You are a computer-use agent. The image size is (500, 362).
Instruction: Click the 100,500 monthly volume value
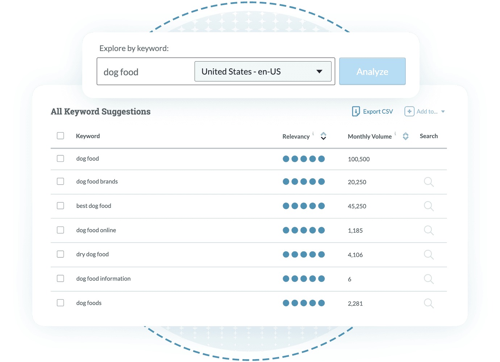(x=359, y=159)
